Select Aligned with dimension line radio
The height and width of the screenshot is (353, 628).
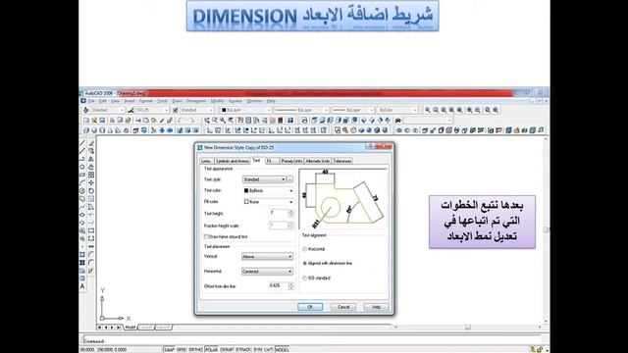[x=305, y=264]
